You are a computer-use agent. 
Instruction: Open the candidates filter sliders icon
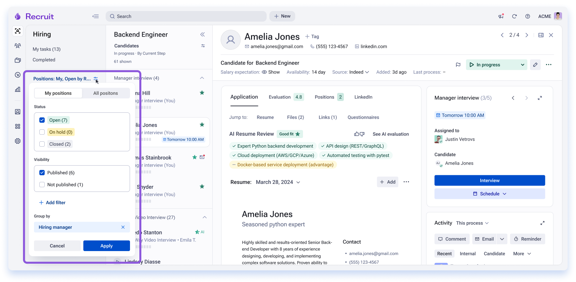point(203,46)
